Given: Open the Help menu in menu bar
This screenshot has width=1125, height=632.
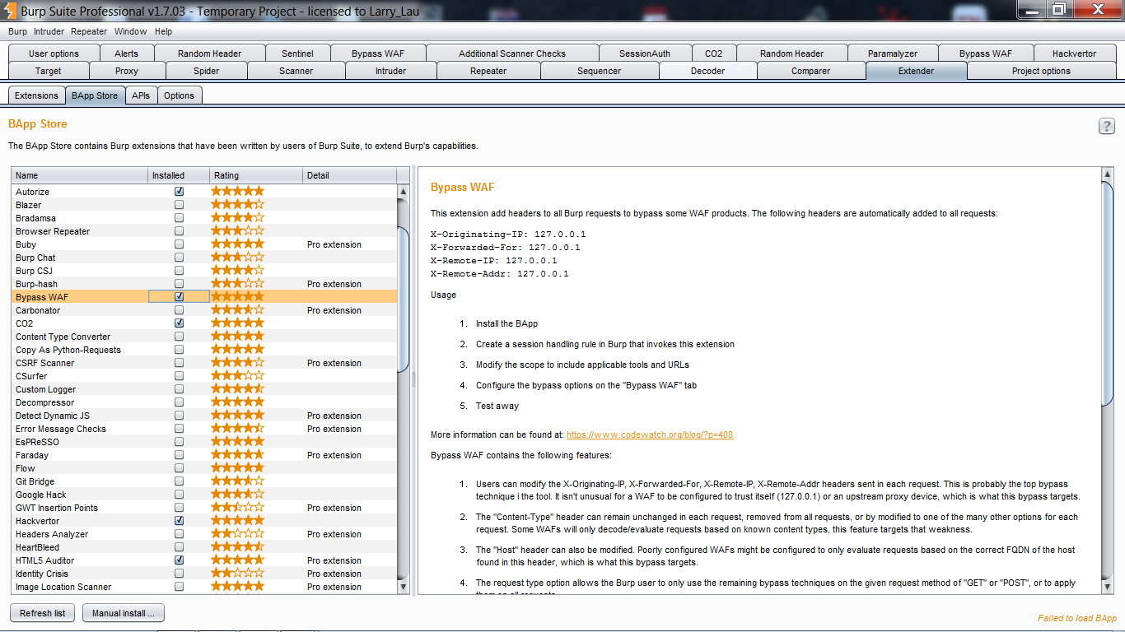Looking at the screenshot, I should click(164, 31).
